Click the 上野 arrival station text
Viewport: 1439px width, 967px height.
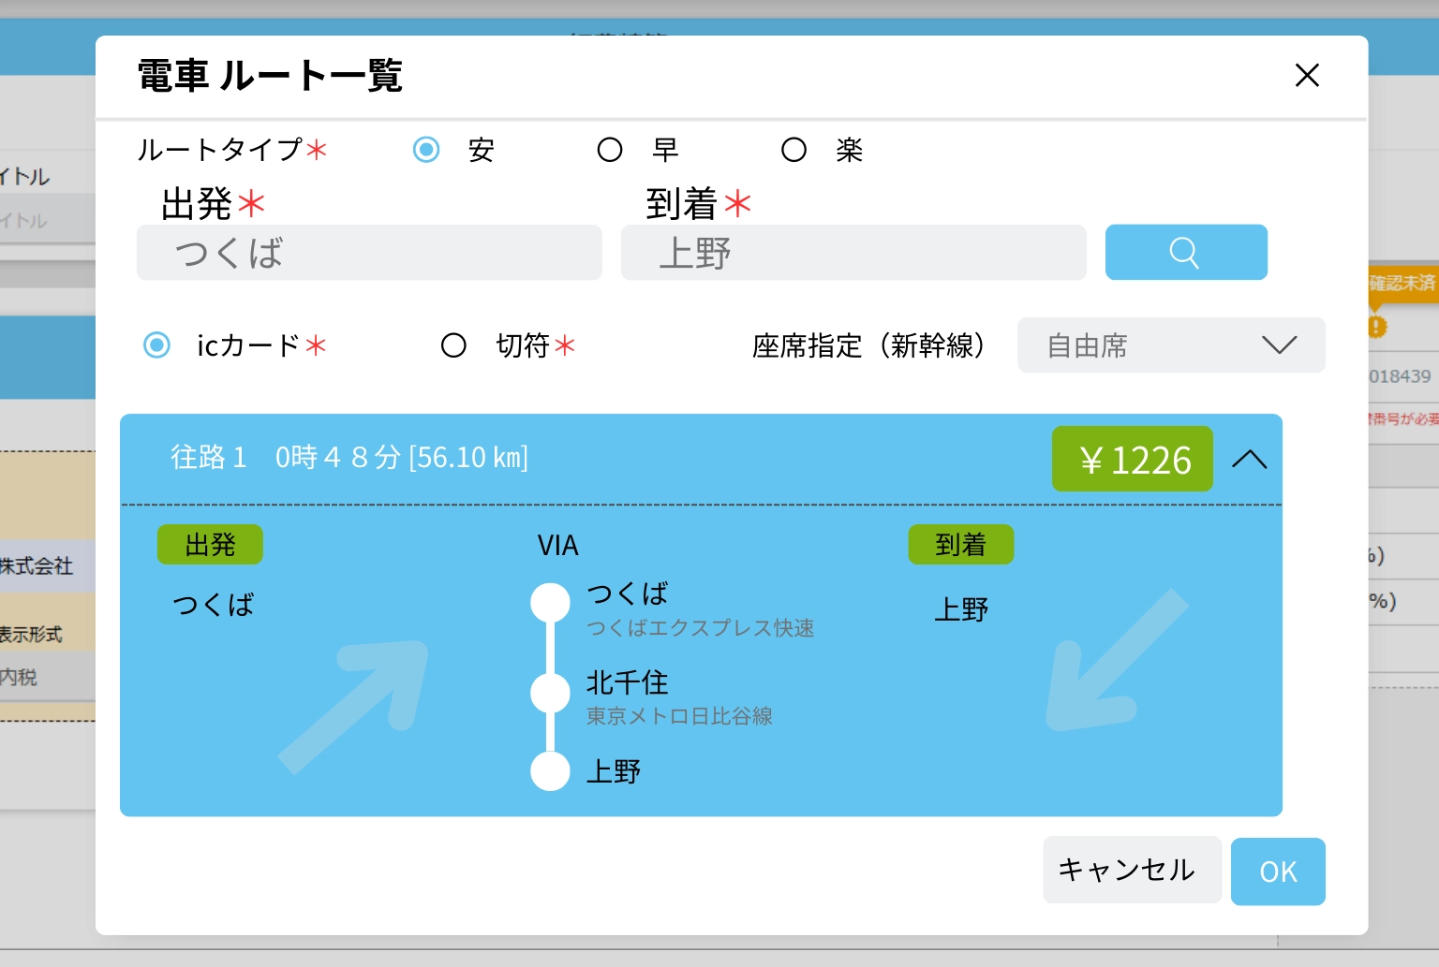click(961, 610)
